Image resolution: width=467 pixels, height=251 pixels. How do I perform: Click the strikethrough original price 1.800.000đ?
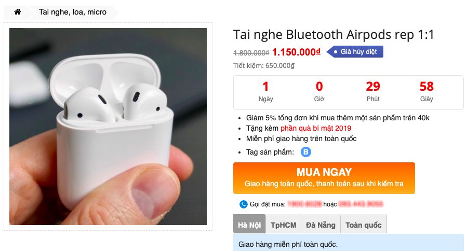coord(251,53)
